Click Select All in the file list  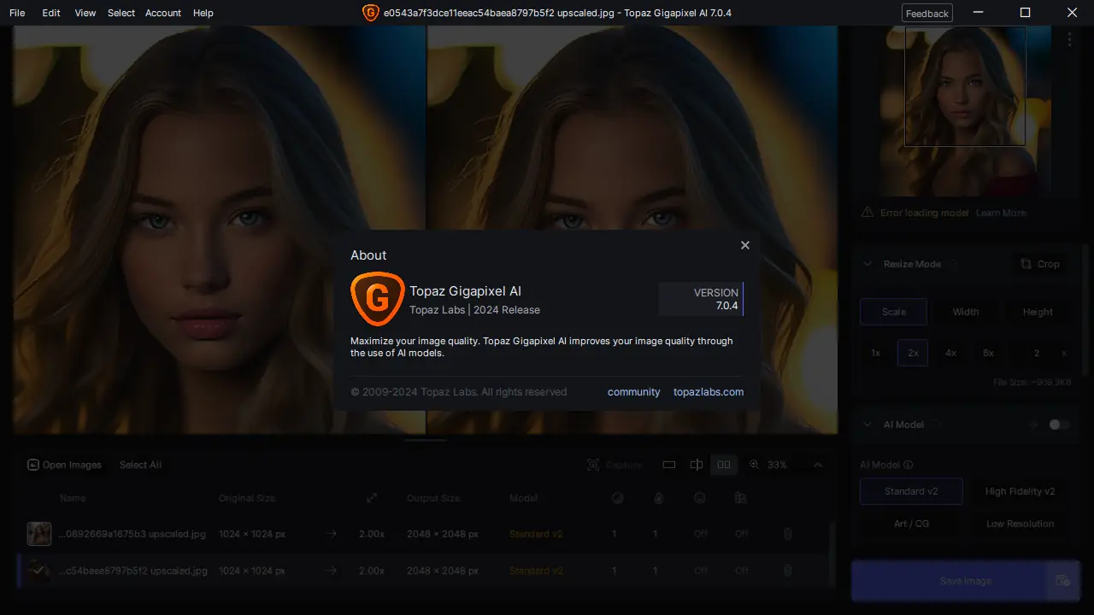coord(140,465)
